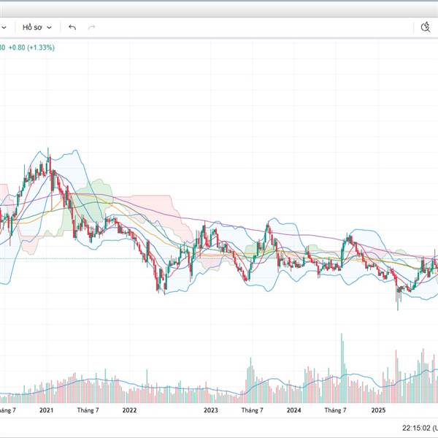Click Tháng 7 label between 2021 and 2022
The width and height of the screenshot is (438, 438).
coord(88,411)
